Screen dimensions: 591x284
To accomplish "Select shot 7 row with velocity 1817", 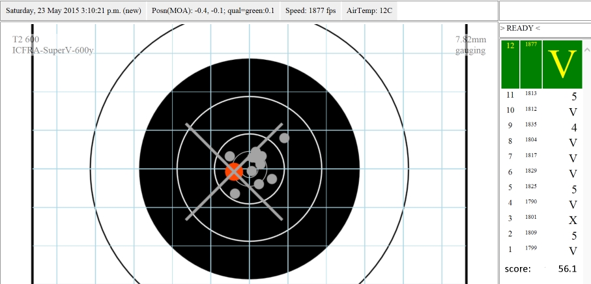I will point(541,158).
